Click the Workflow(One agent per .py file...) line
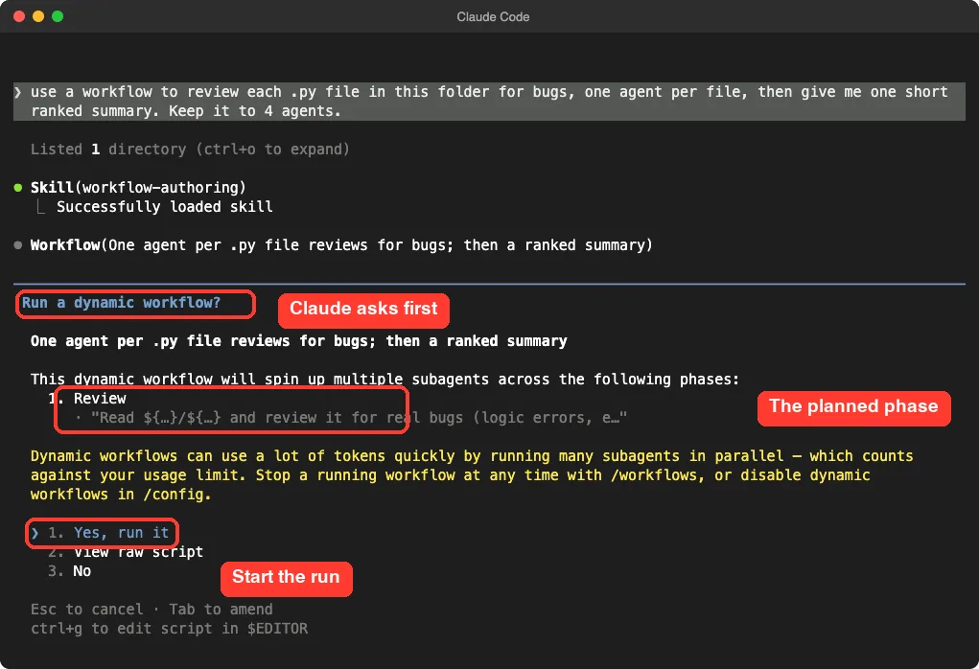979x669 pixels. click(x=341, y=245)
